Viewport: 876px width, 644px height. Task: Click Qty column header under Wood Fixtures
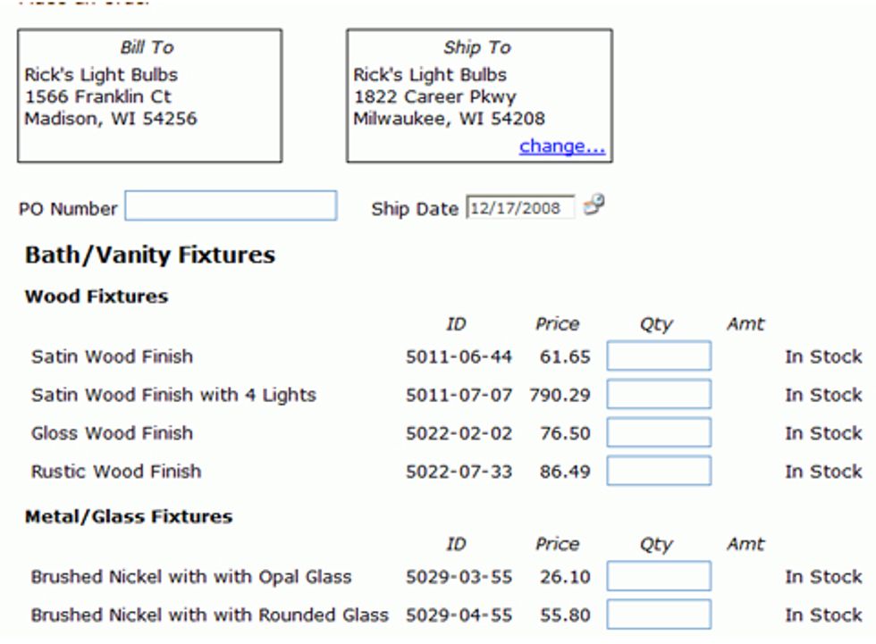pyautogui.click(x=655, y=325)
